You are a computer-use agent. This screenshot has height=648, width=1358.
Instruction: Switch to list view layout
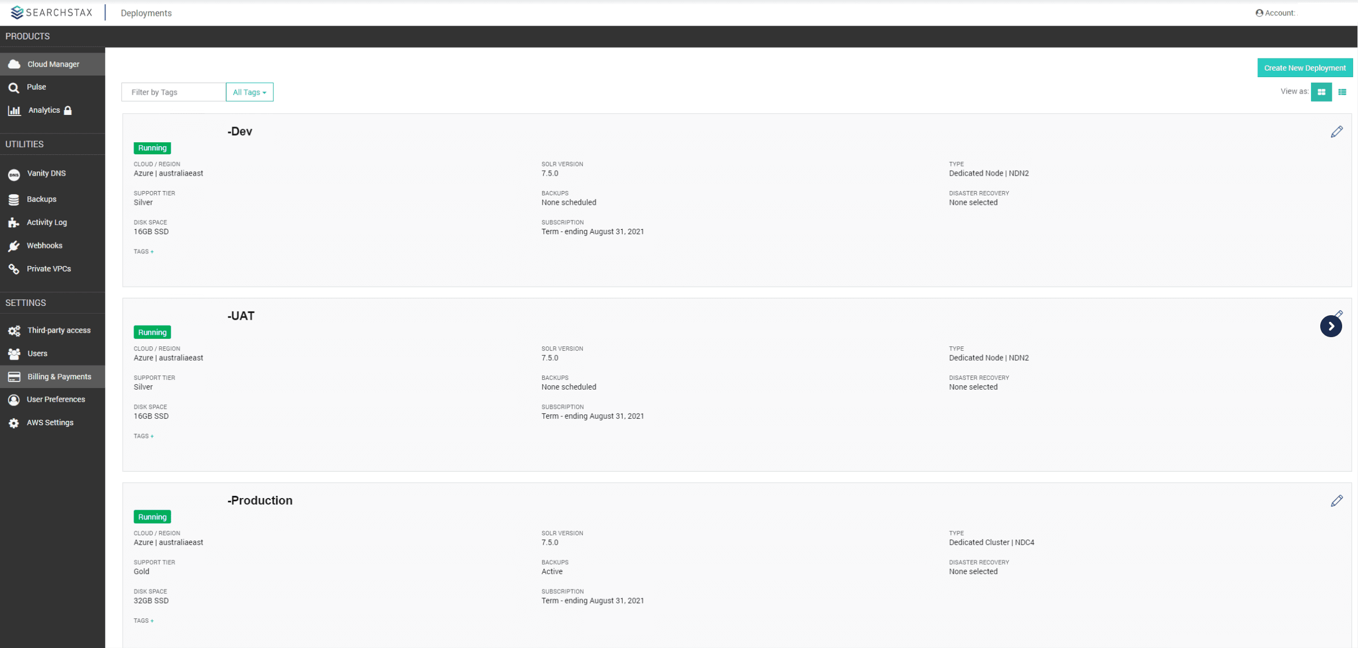pyautogui.click(x=1340, y=92)
